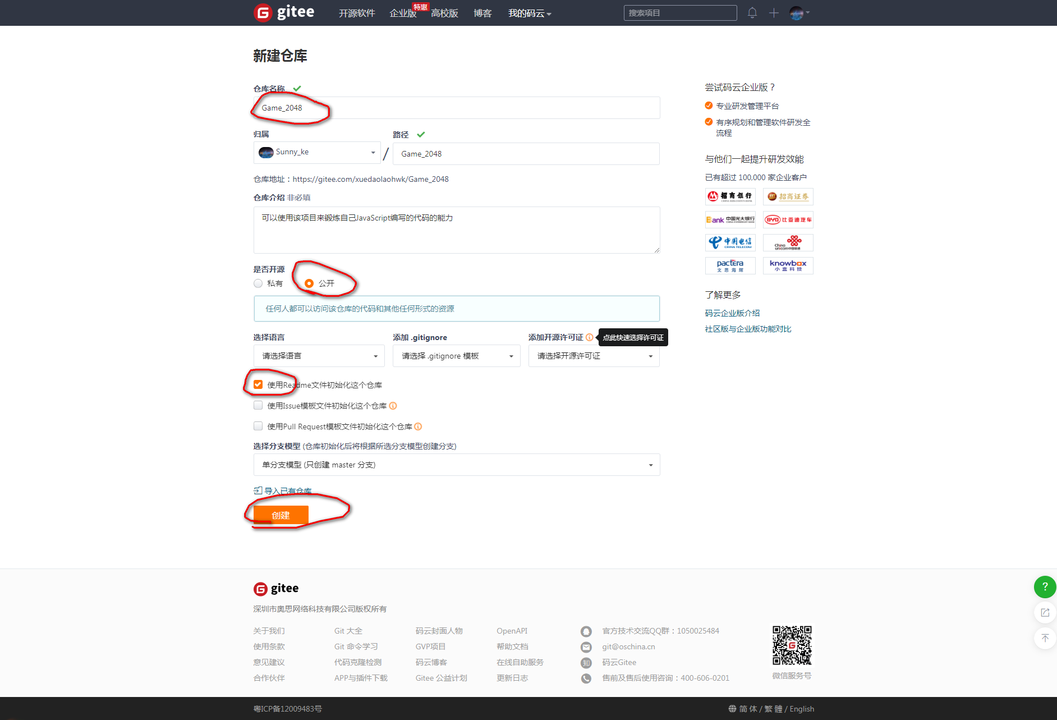Screen dimensions: 1057x720
Task: Click the Gitee logo in the header
Action: (284, 12)
